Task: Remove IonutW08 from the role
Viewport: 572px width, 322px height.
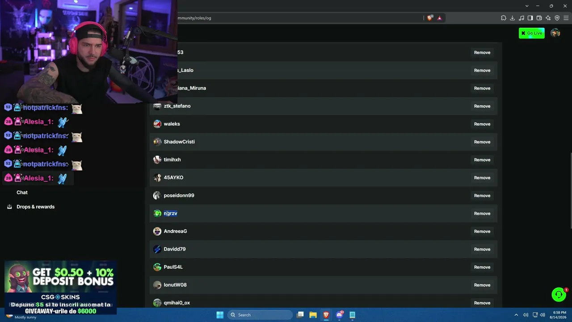Action: tap(482, 285)
